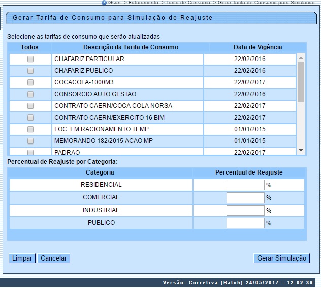The height and width of the screenshot is (288, 321).
Task: Click the Todos select-all link
Action: point(29,47)
